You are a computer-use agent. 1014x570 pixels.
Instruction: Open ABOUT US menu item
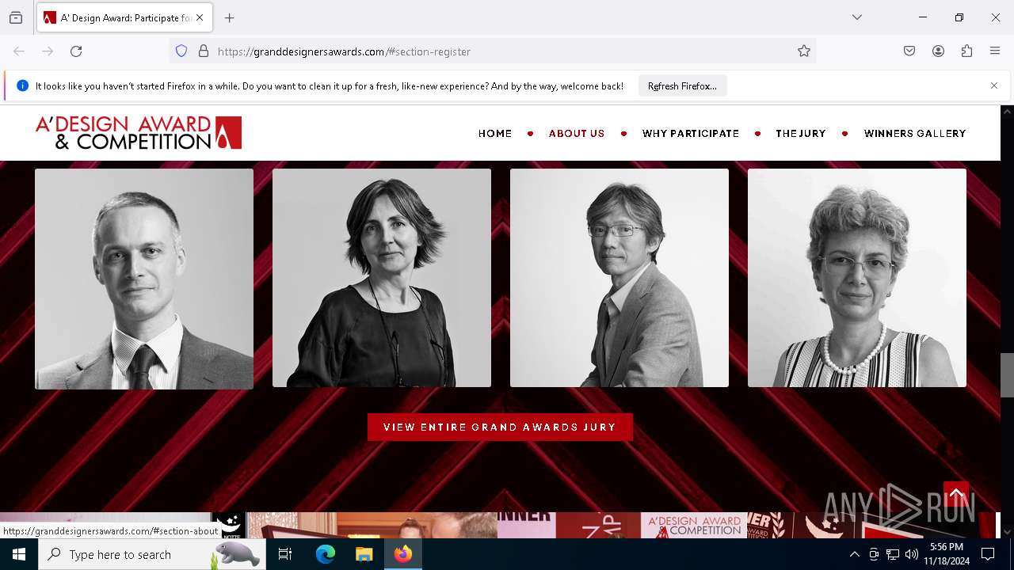point(577,134)
